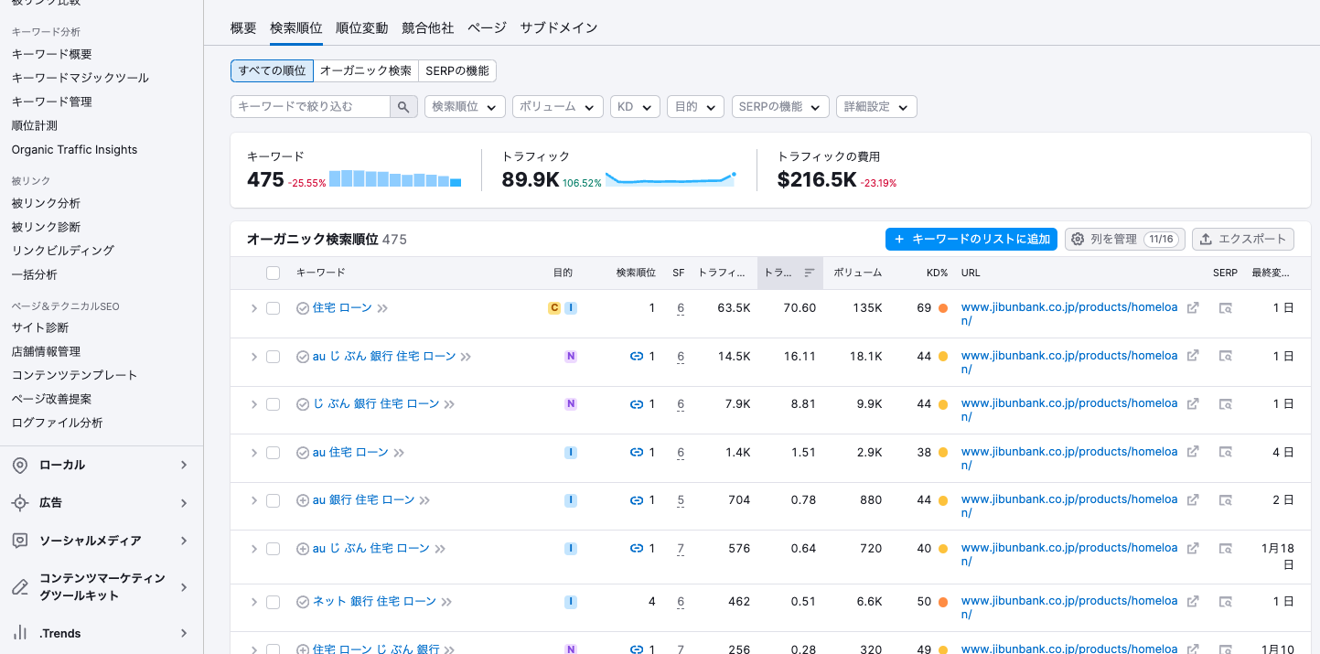Switch to the サブドメイン tab
This screenshot has width=1320, height=654.
[559, 27]
